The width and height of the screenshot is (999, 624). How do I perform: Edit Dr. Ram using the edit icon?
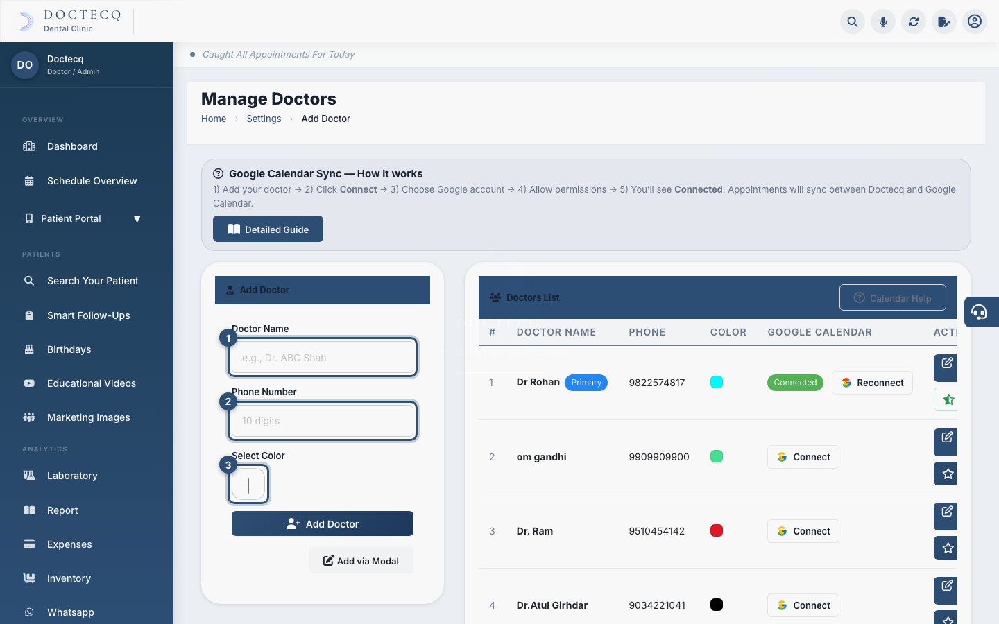tap(946, 516)
